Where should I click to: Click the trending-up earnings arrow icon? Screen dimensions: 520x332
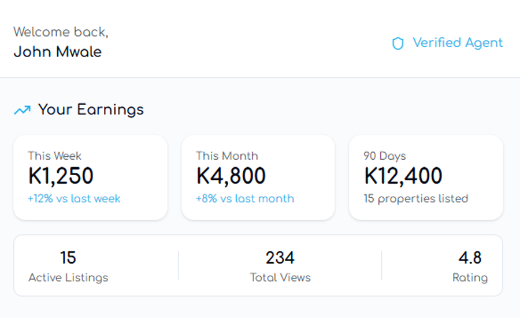click(22, 110)
